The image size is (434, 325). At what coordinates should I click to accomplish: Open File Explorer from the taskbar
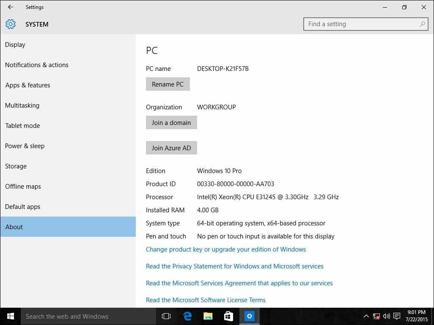click(x=208, y=316)
